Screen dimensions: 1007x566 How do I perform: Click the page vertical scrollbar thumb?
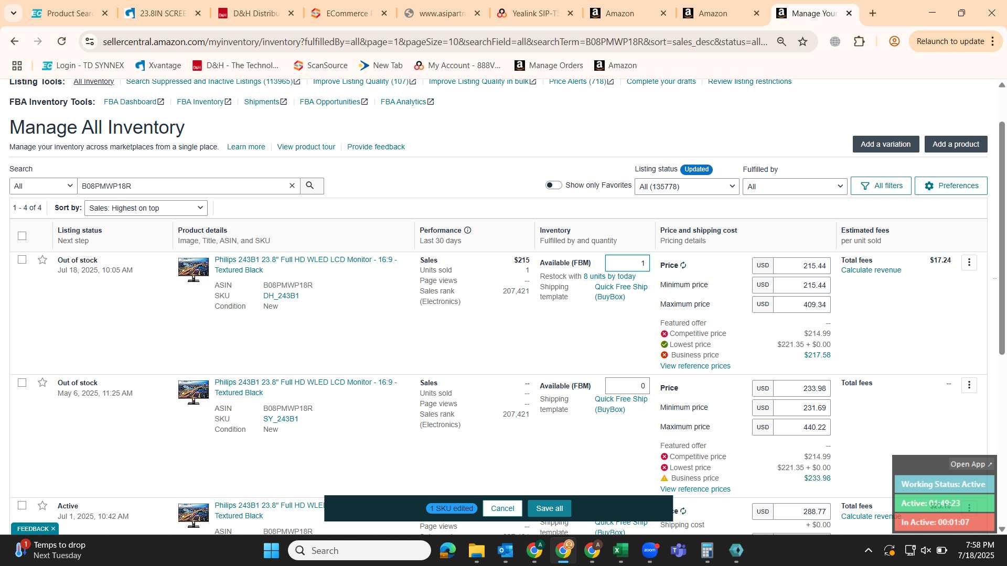(x=1002, y=238)
